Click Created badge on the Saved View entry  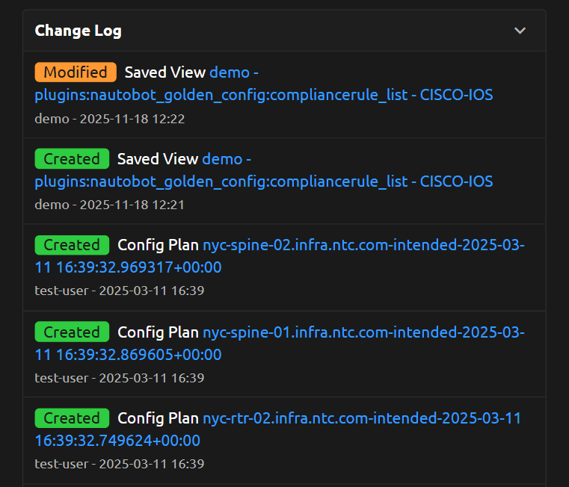pyautogui.click(x=72, y=159)
